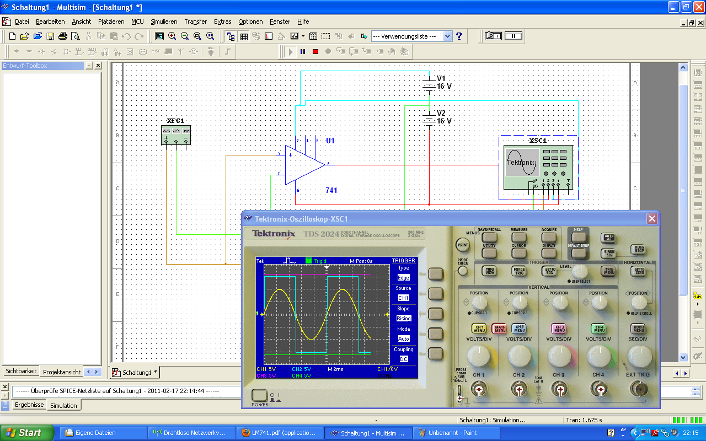
Task: Toggle the CH4 MENU green button
Action: pos(599,329)
